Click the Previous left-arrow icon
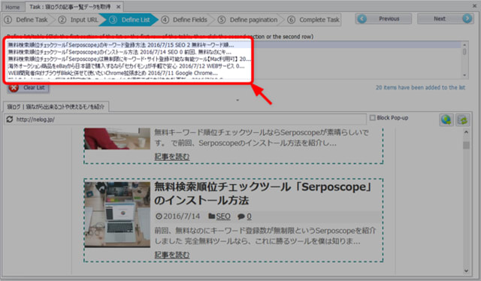481x281 pixels. pyautogui.click(x=362, y=19)
